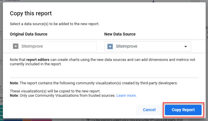Expand the New Data Source dropdown arrow
The width and height of the screenshot is (208, 121).
coord(185,46)
